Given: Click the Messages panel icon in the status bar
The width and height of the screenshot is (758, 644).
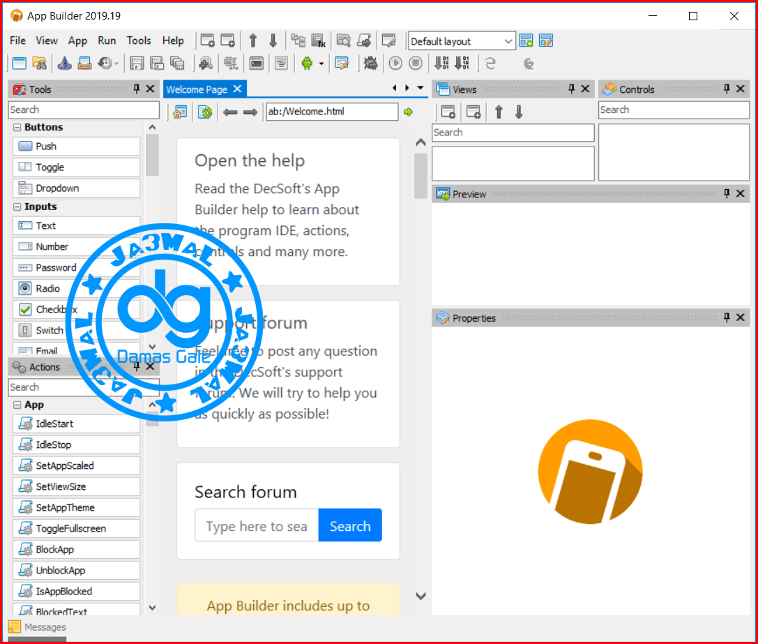Looking at the screenshot, I should tap(15, 627).
